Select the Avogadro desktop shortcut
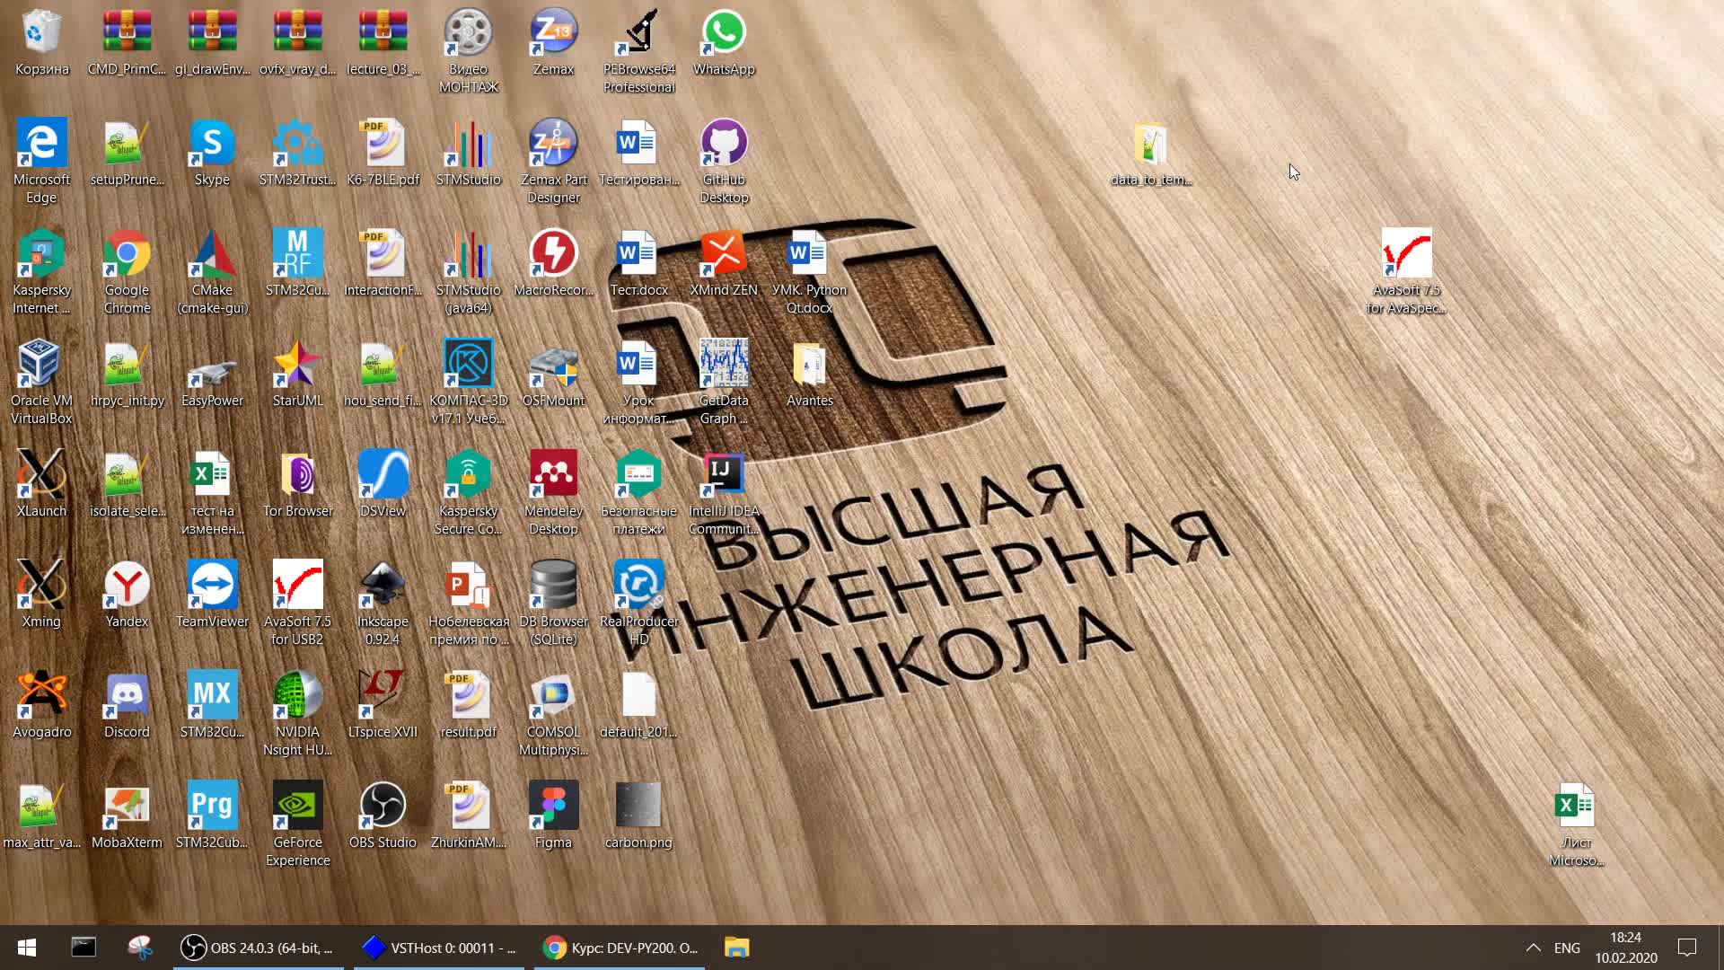Screen dimensions: 1724x970 click(x=41, y=705)
